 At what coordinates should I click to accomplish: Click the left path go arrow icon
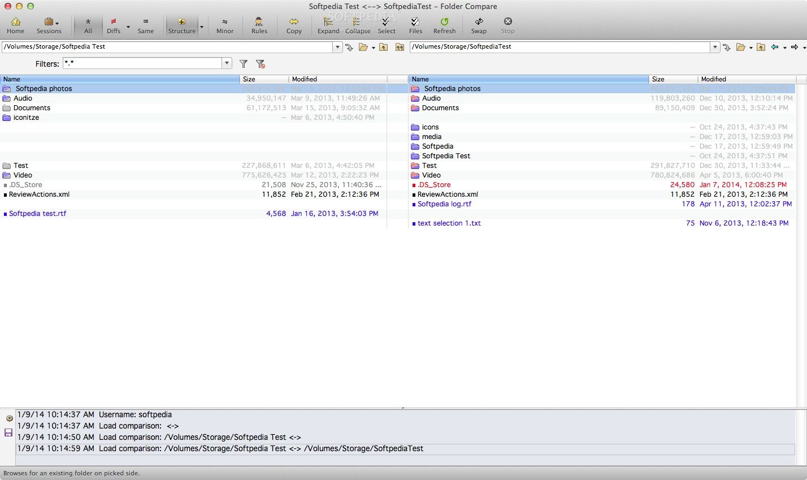[349, 47]
